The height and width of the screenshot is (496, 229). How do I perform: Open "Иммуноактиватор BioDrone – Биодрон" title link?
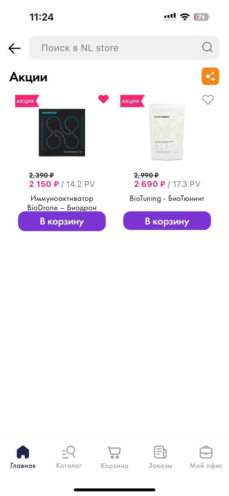coord(62,203)
